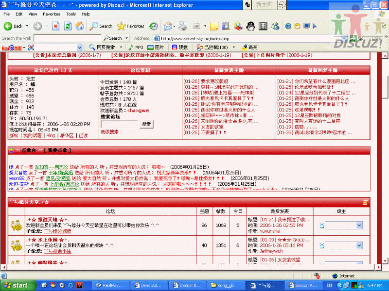This screenshot has width=389, height=291.
Task: Click the vertical scrollbar down arrow
Action: 385,261
